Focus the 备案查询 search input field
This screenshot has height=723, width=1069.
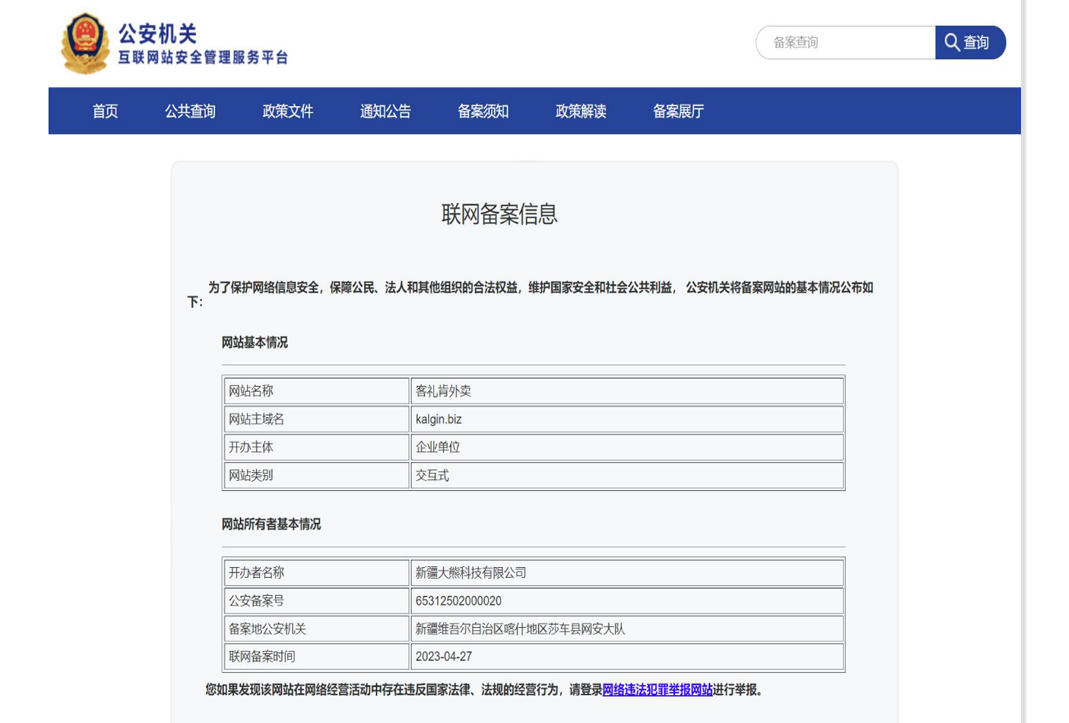(x=846, y=43)
